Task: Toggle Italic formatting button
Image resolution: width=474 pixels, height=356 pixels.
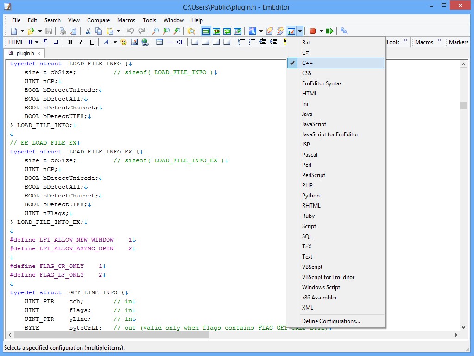Action: [x=81, y=42]
